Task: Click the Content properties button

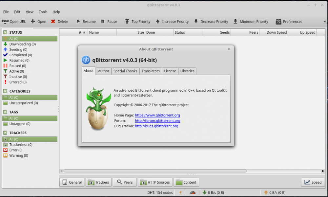Action: pyautogui.click(x=186, y=182)
